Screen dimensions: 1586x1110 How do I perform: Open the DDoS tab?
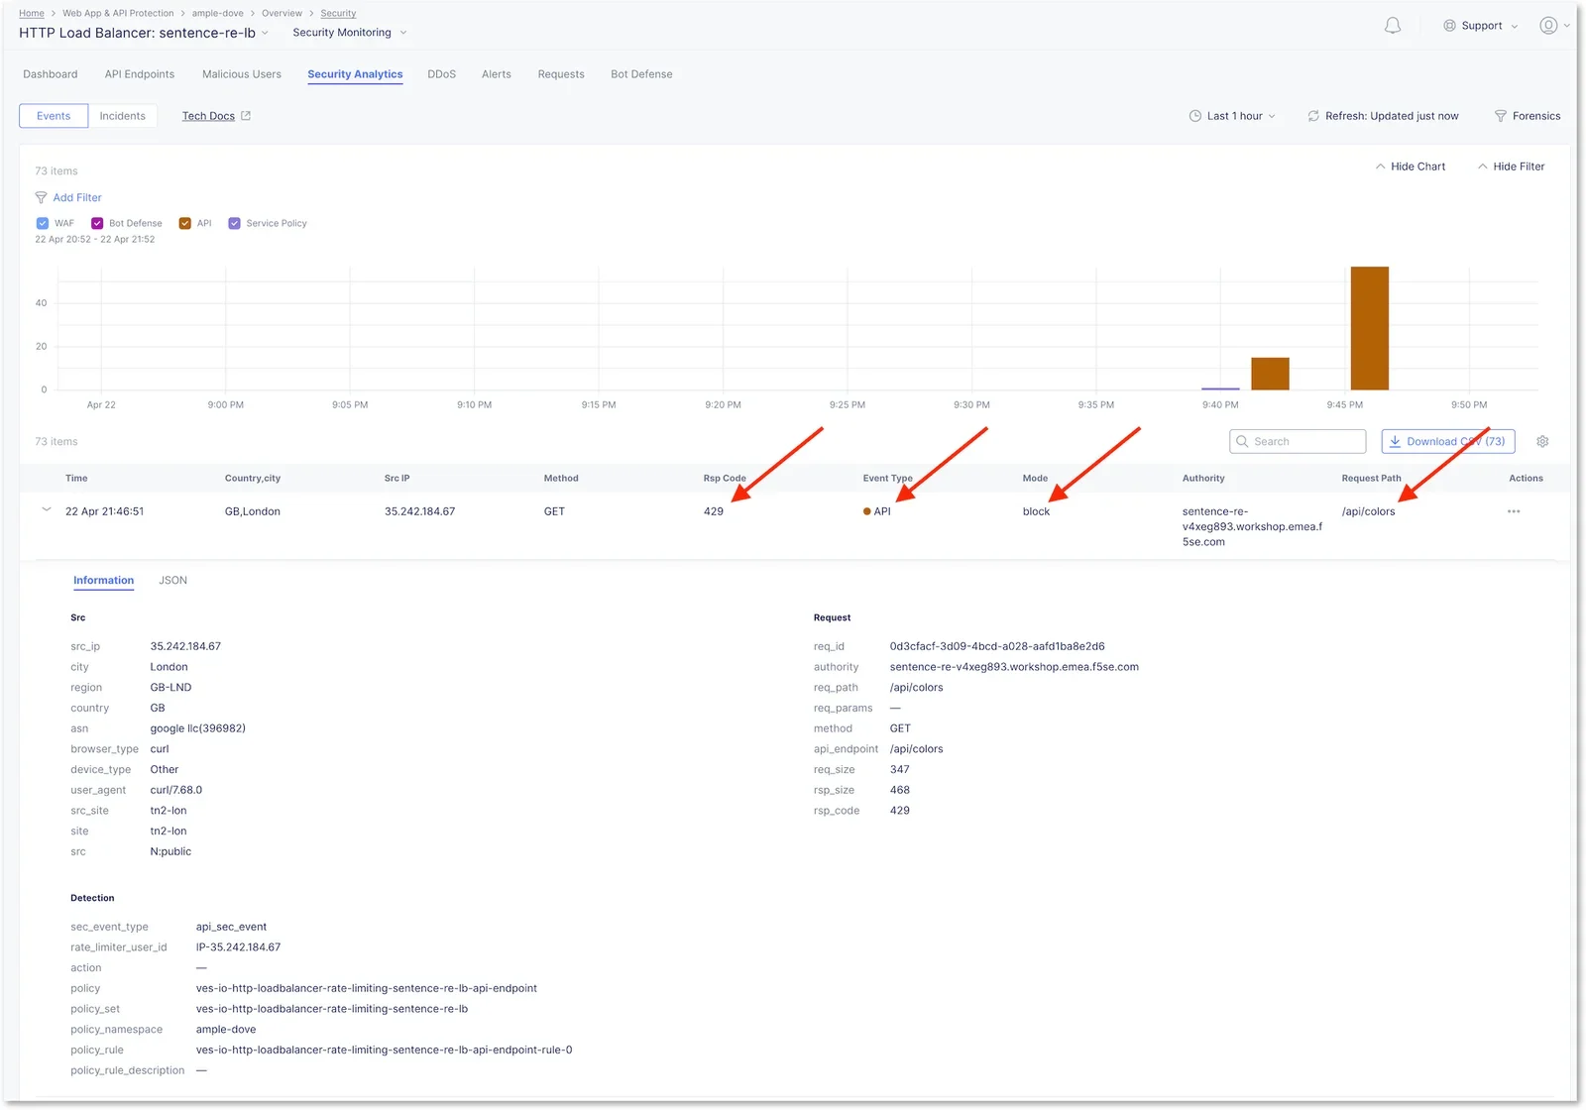coord(442,74)
